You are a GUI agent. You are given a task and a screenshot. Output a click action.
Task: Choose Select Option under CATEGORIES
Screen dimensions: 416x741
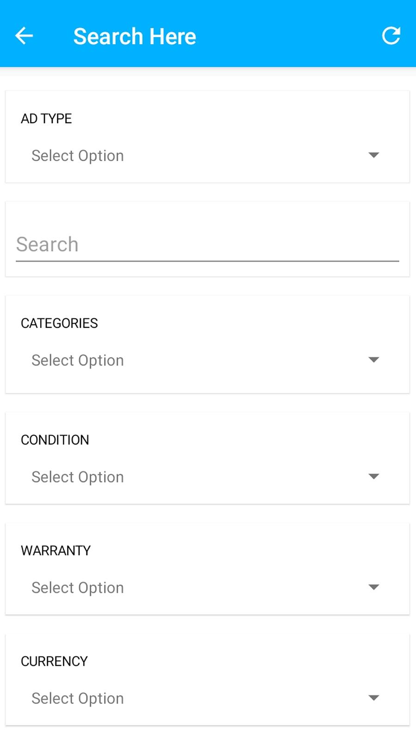[x=78, y=361]
